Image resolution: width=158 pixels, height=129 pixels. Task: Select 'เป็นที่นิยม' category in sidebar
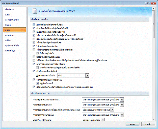[14, 10]
